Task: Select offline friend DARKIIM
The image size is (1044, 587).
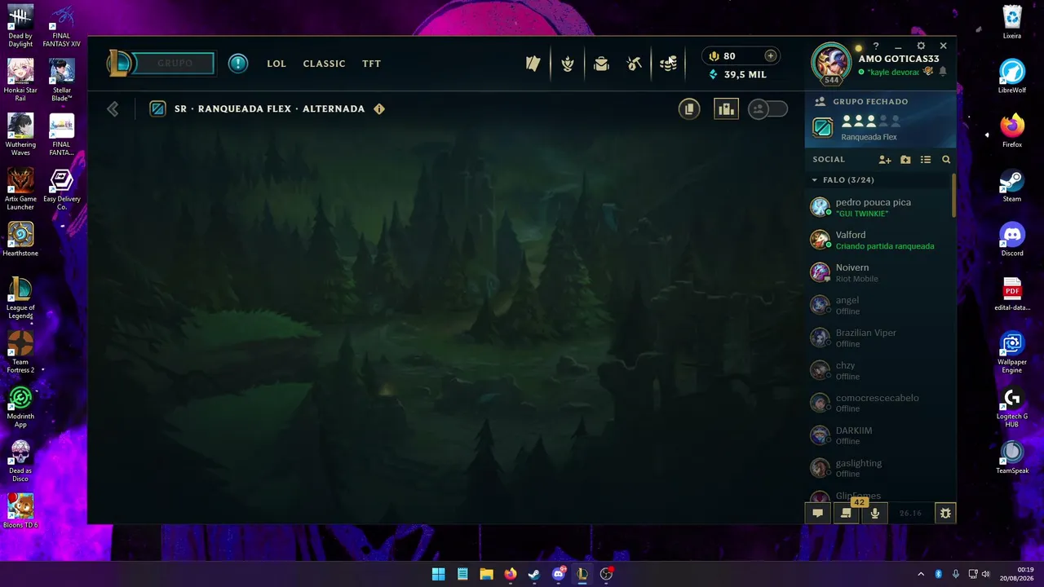Action: [878, 435]
